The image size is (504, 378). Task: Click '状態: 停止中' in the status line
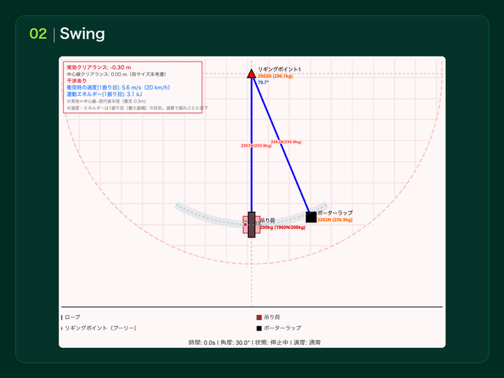[272, 343]
